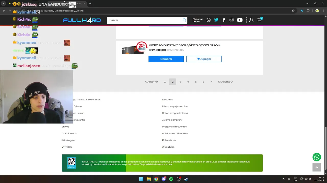Viewport: 327px width, 183px height.
Task: Go to the Anterior page
Action: coord(151,82)
